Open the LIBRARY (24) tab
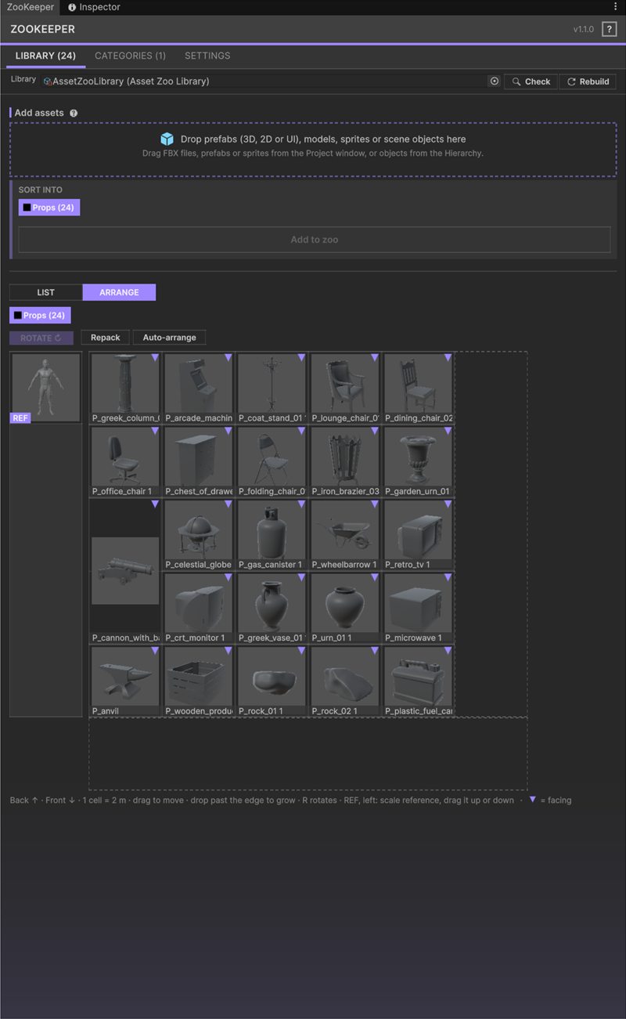626x1019 pixels. [x=45, y=56]
